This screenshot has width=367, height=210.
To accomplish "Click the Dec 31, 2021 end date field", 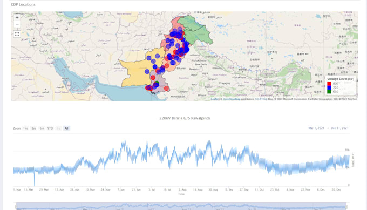I will [339, 128].
